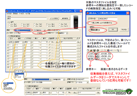The height and width of the screenshot is (96, 137).
Task: Click the Operation settings button
Action: click(x=65, y=18)
